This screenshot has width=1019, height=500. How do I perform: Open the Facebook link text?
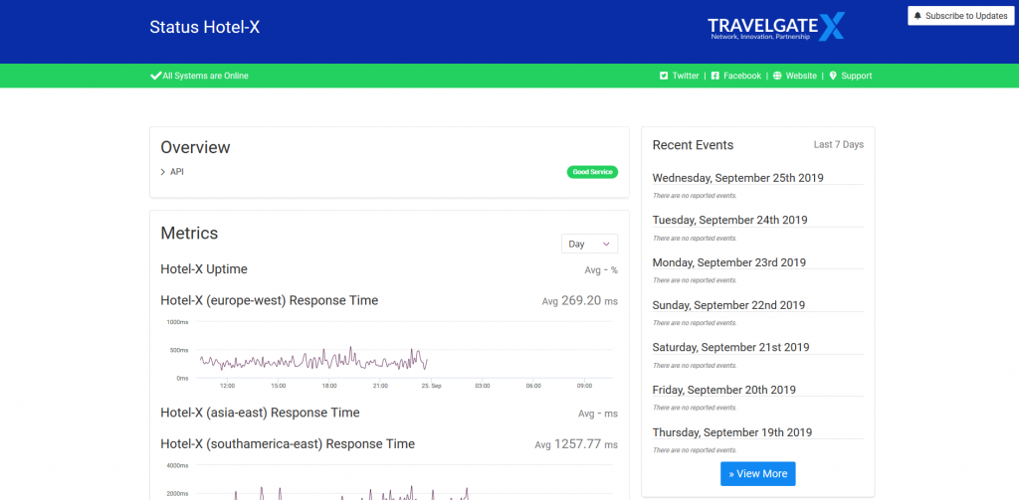click(x=741, y=76)
